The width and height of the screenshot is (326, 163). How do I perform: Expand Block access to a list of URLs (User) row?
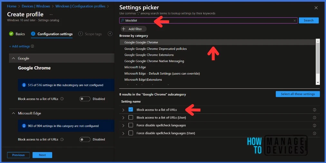point(123,118)
